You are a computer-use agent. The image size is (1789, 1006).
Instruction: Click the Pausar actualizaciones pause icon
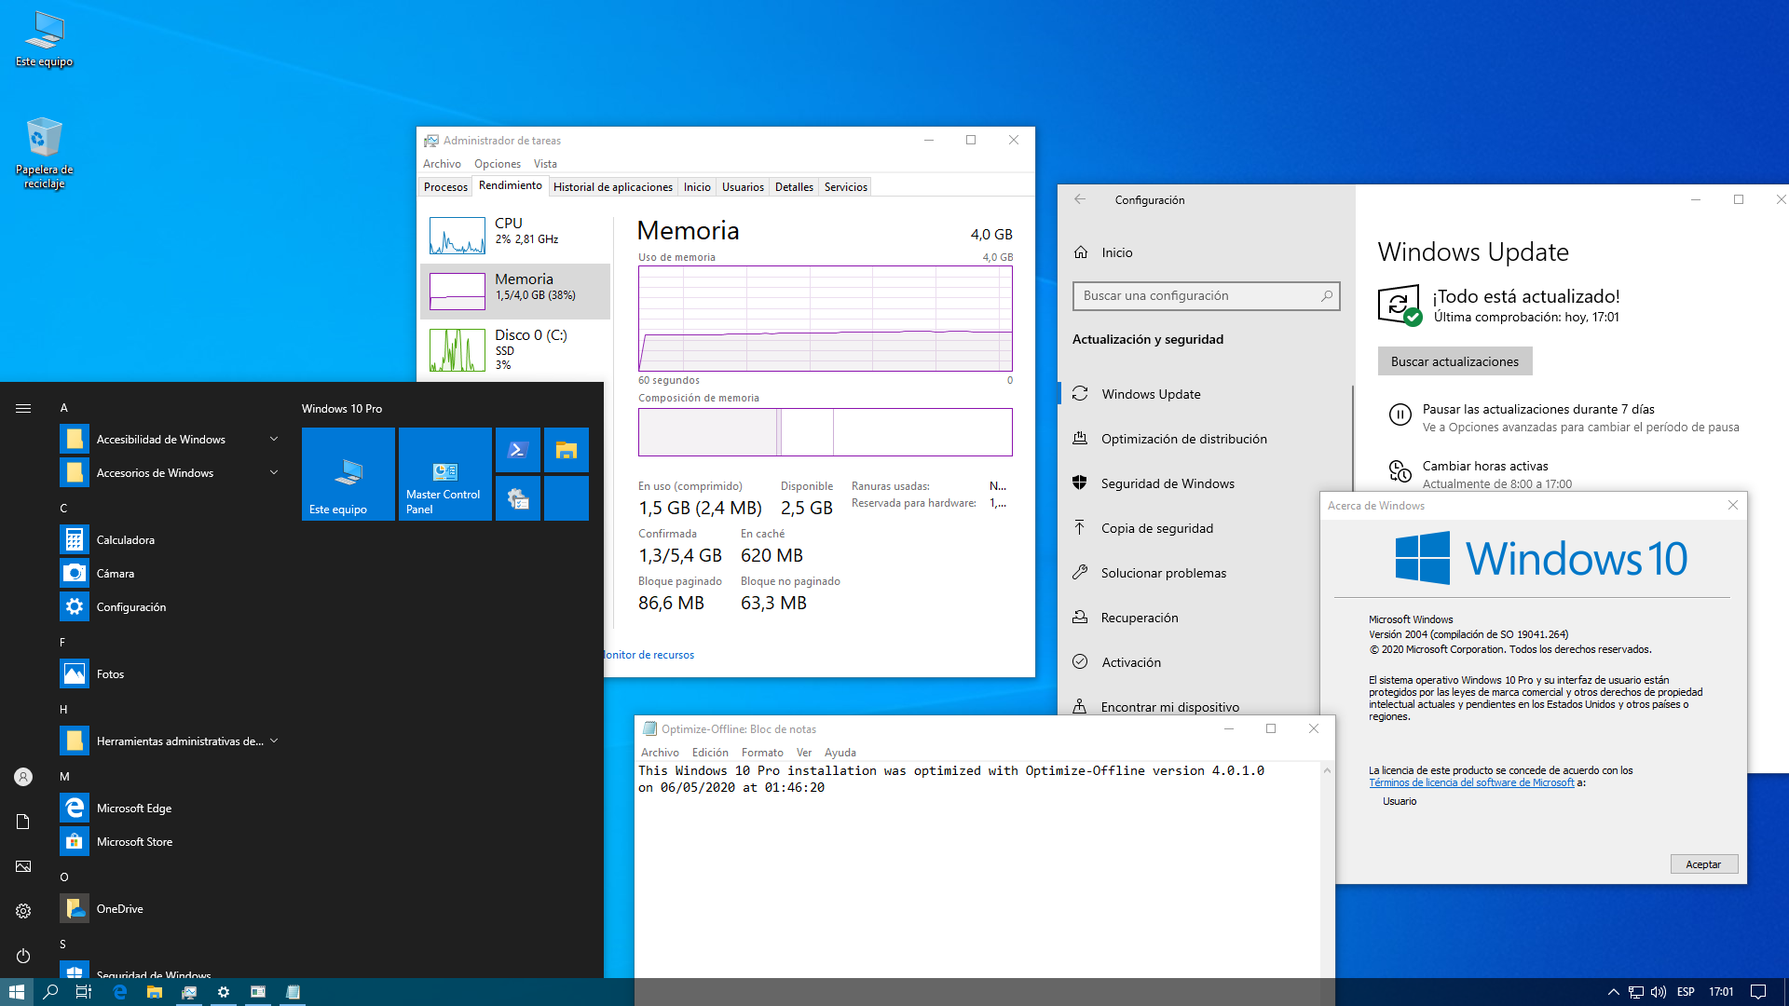point(1400,415)
